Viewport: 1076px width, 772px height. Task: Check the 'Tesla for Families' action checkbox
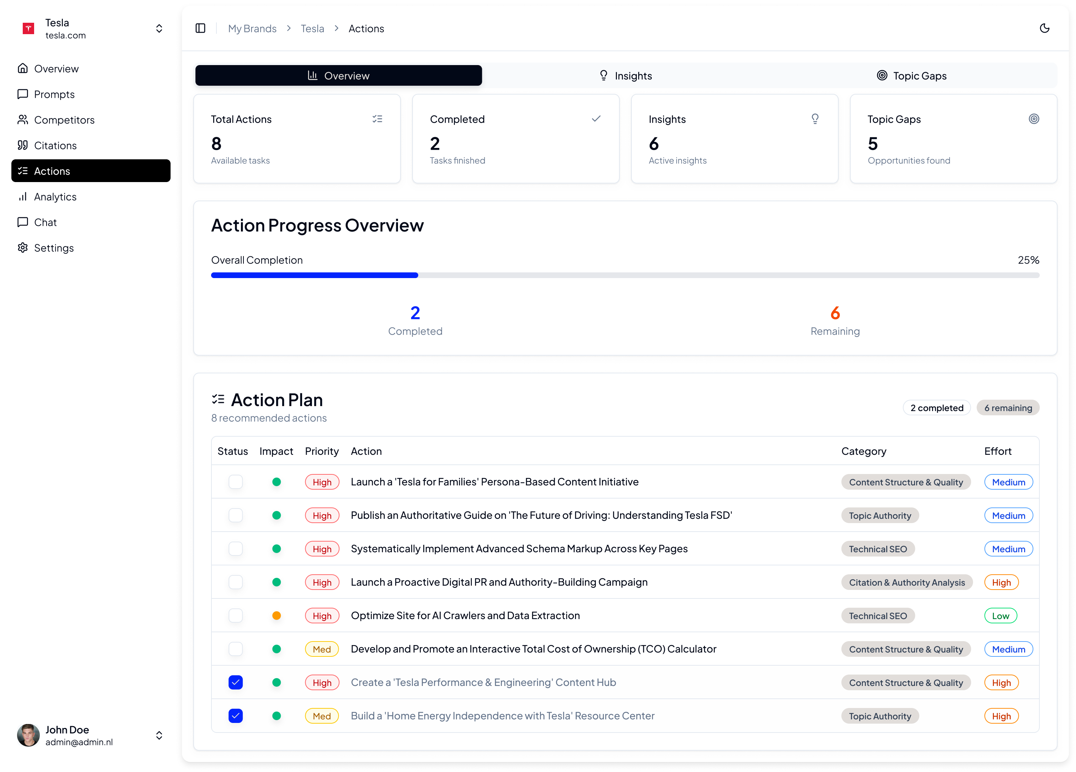(235, 482)
